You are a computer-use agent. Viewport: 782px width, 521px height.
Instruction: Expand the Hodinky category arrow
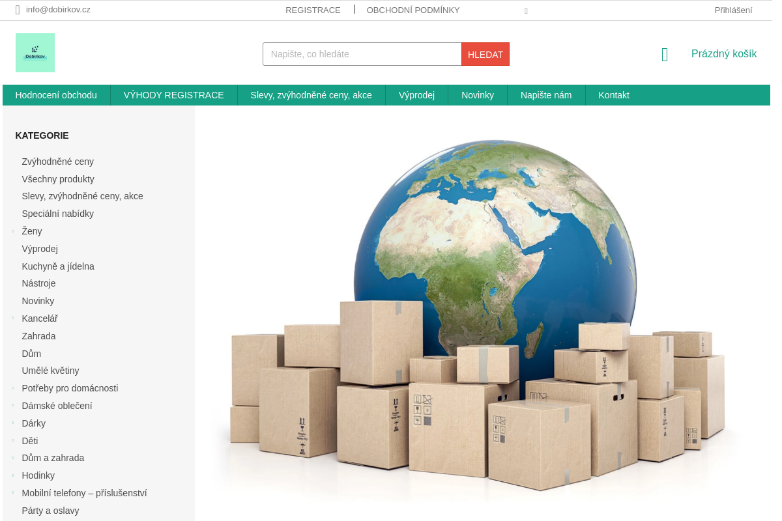coord(12,475)
